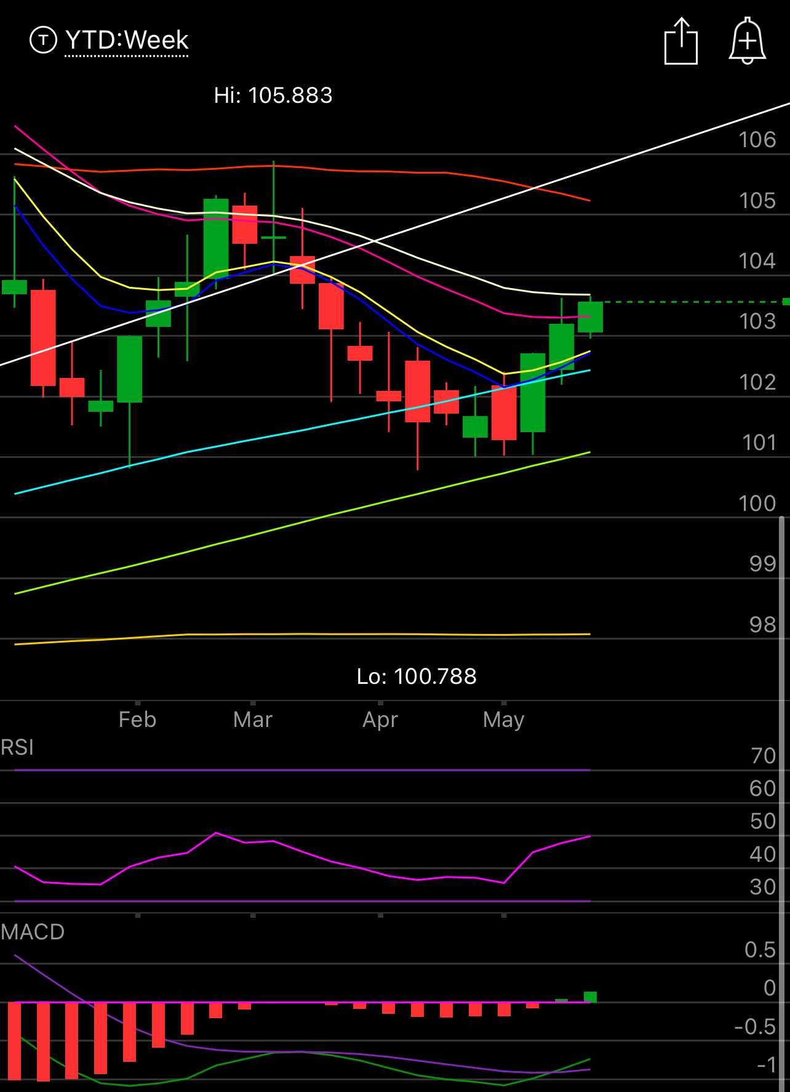Tap the RSI 60 scale value
The height and width of the screenshot is (1092, 790).
pyautogui.click(x=763, y=789)
